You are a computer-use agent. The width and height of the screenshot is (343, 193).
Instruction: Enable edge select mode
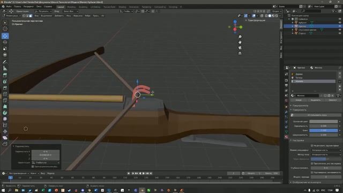tap(27, 16)
